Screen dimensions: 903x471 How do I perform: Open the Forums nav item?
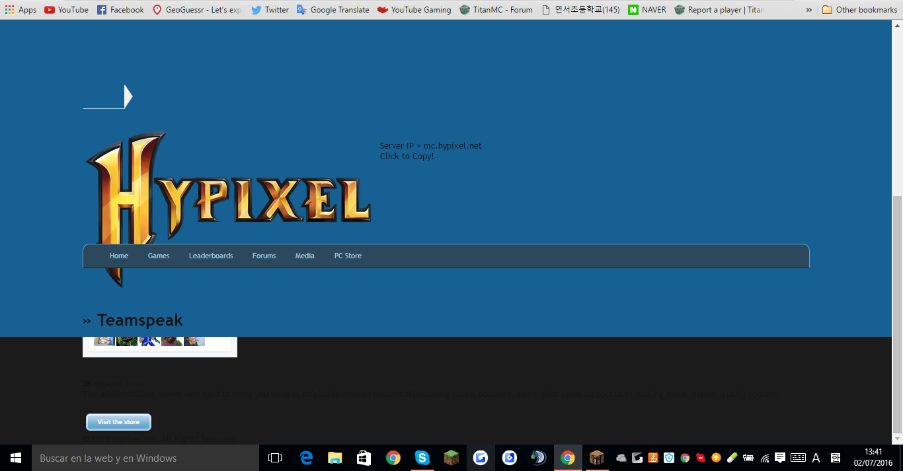[264, 256]
